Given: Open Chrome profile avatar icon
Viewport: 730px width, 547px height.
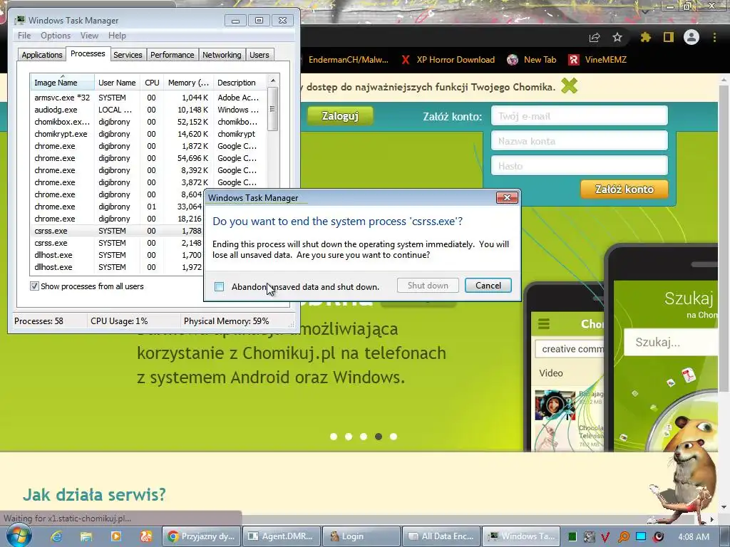Looking at the screenshot, I should (692, 37).
